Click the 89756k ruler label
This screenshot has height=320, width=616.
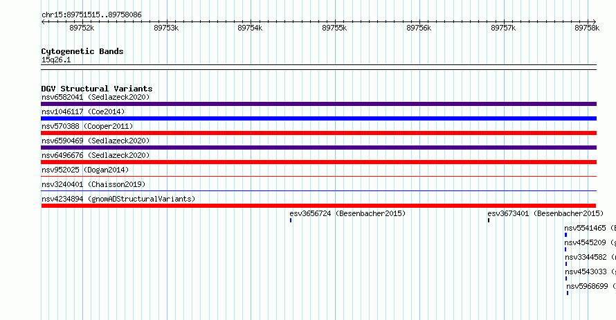click(419, 28)
